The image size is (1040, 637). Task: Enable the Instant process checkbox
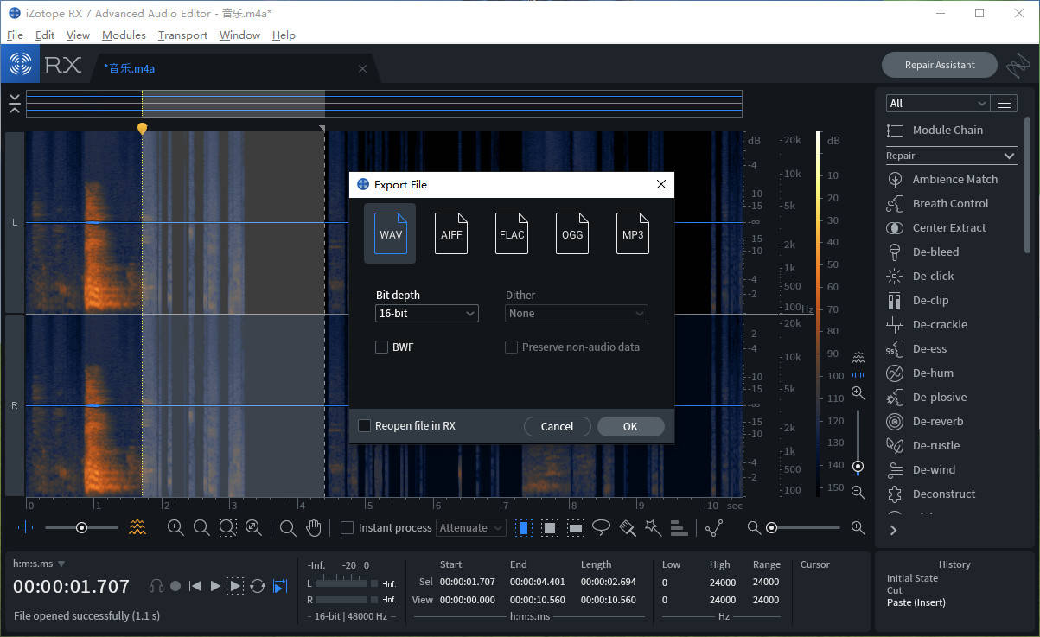point(347,527)
